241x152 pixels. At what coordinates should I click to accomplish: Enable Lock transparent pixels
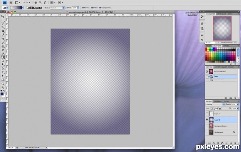[x=212, y=109]
